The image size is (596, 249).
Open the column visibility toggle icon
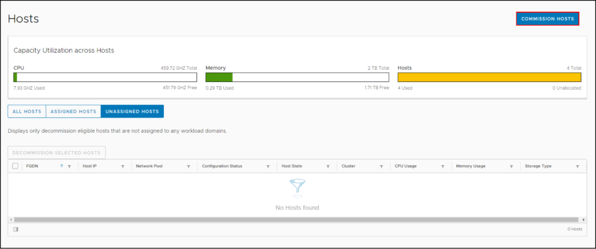pyautogui.click(x=15, y=229)
